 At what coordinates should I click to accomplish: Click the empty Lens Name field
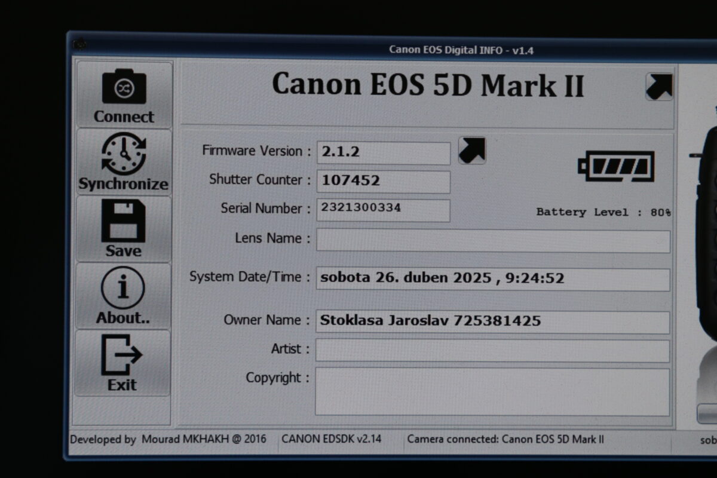(493, 241)
